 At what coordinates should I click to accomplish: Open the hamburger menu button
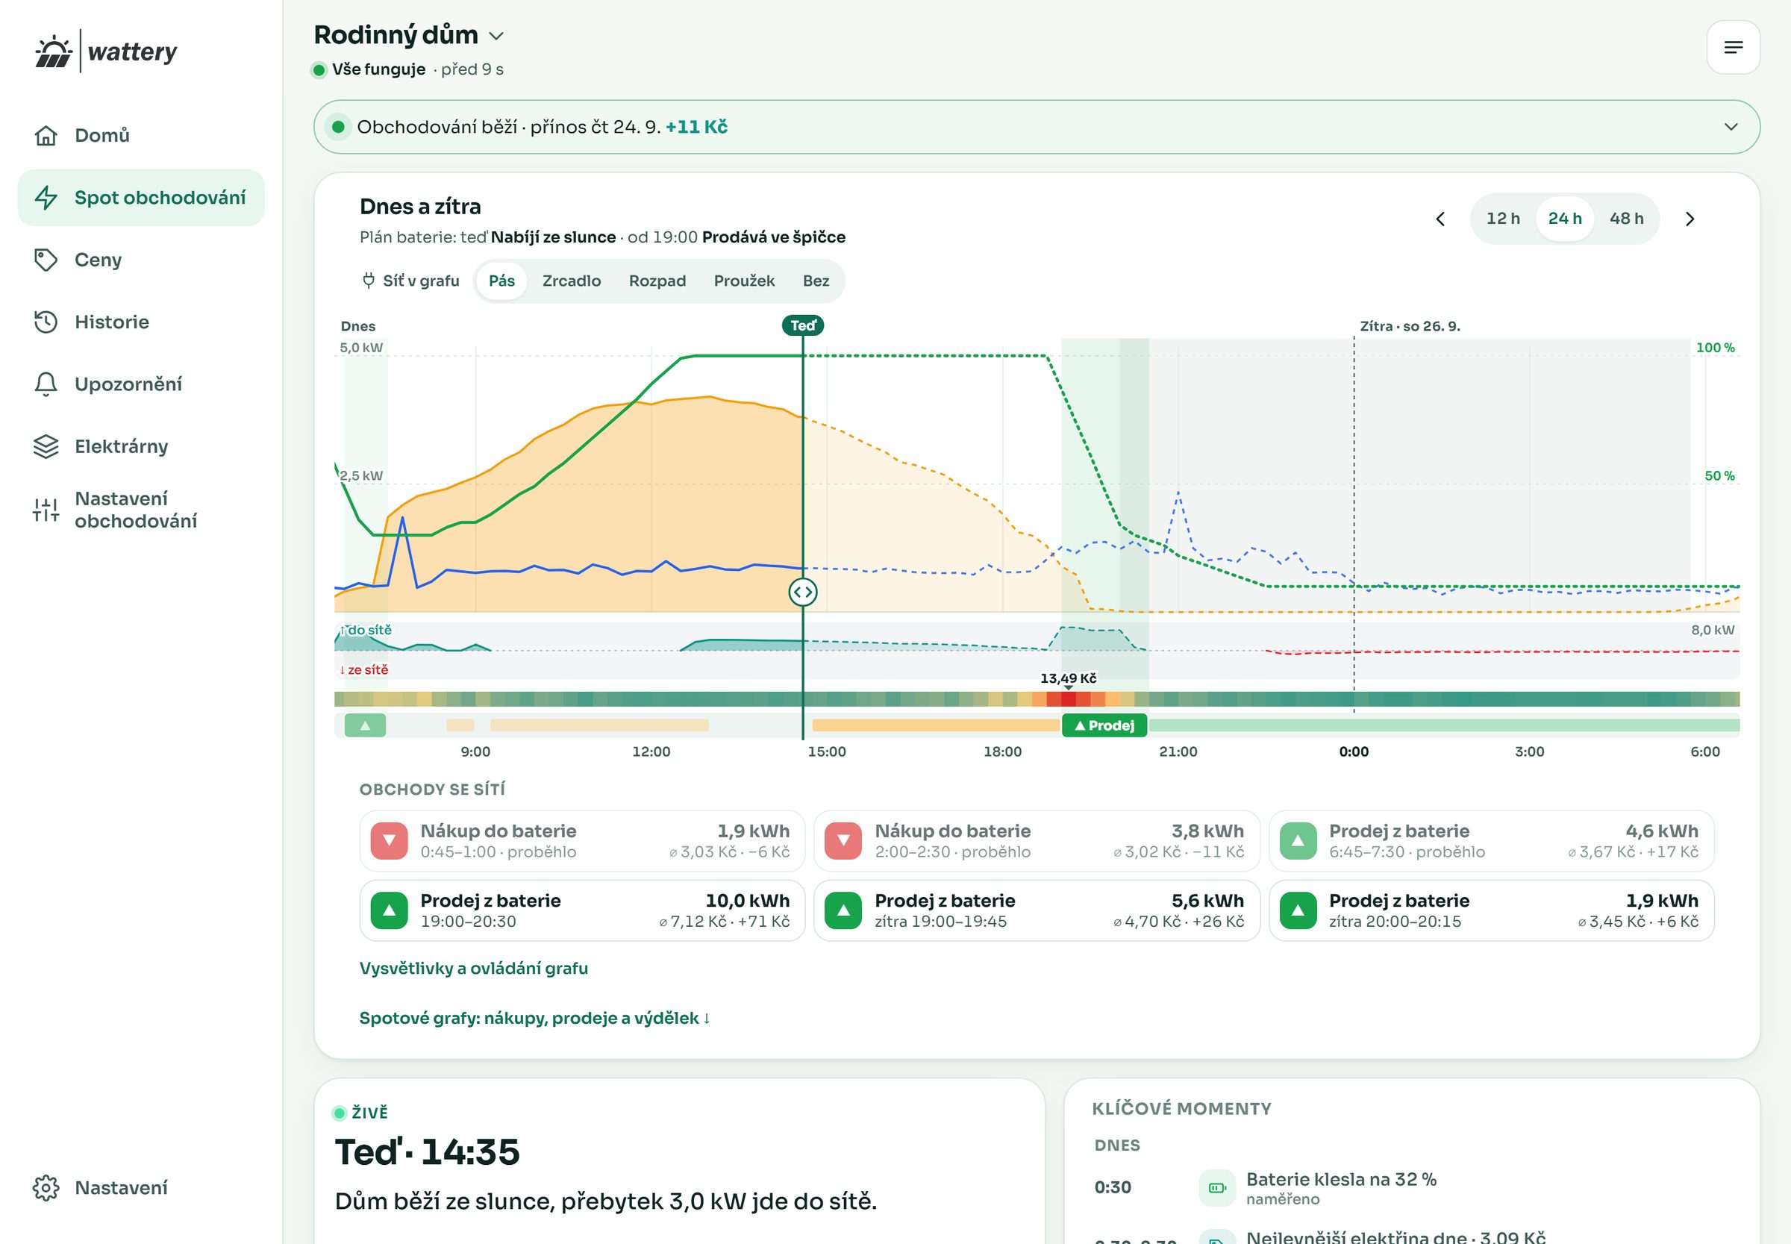[x=1733, y=48]
